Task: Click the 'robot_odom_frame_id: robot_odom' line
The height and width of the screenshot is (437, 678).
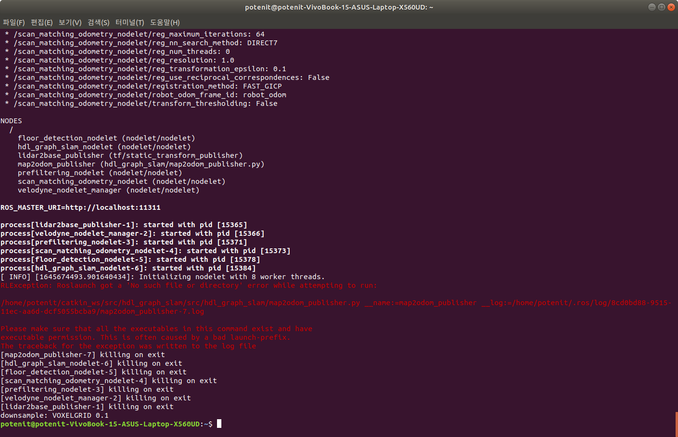Action: coord(145,95)
